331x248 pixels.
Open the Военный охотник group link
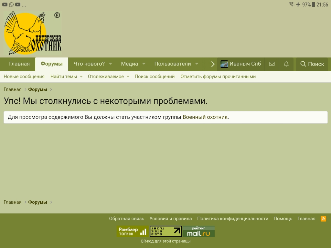tap(205, 117)
